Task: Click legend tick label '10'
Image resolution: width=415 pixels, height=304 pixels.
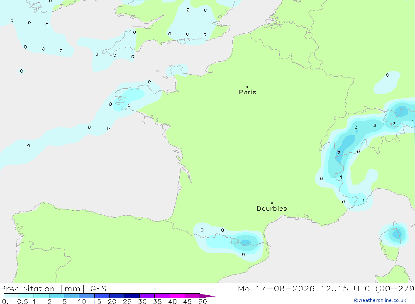Action: click(x=82, y=302)
